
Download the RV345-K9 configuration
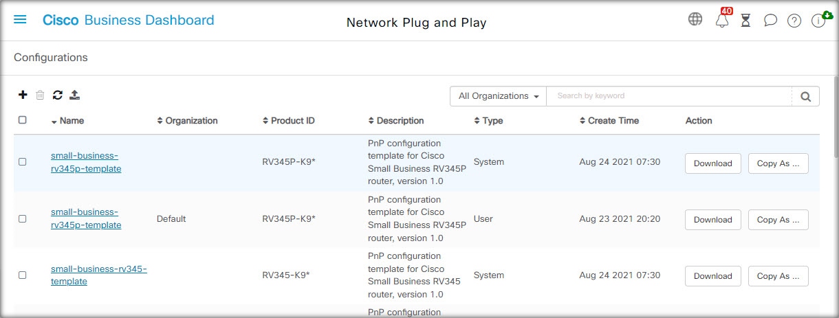712,276
